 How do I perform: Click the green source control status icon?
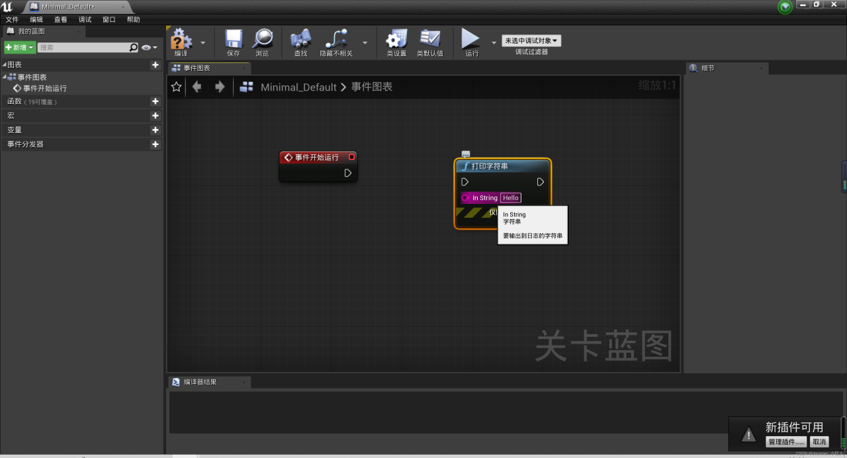click(785, 7)
